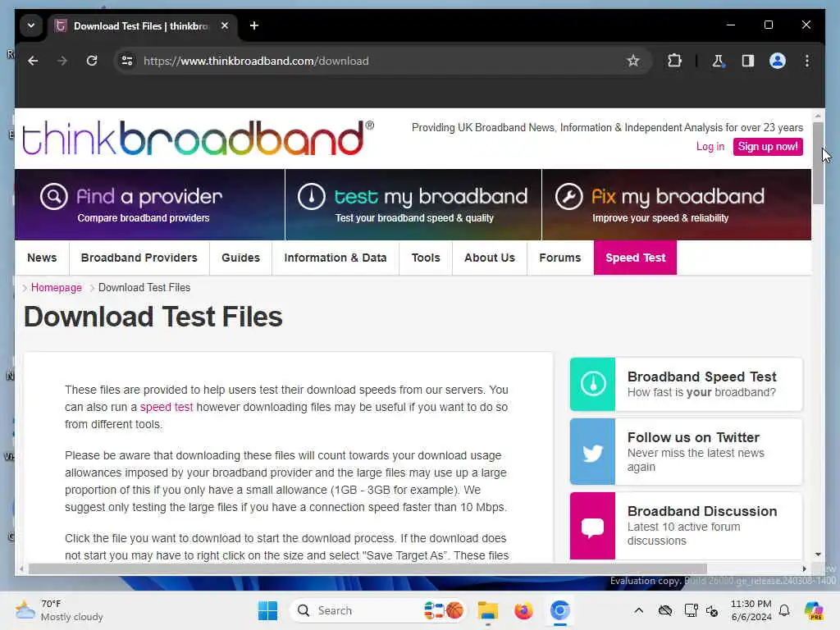Launch Firefox from the taskbar
Screen dimensions: 840x630
pyautogui.click(x=523, y=610)
